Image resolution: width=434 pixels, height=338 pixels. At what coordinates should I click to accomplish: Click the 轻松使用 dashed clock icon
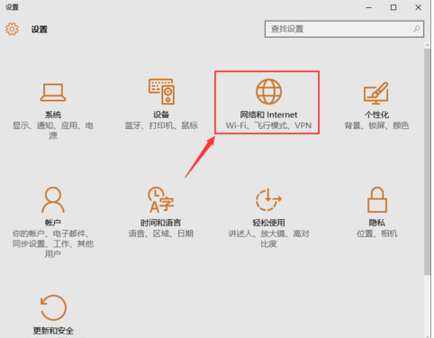point(268,199)
